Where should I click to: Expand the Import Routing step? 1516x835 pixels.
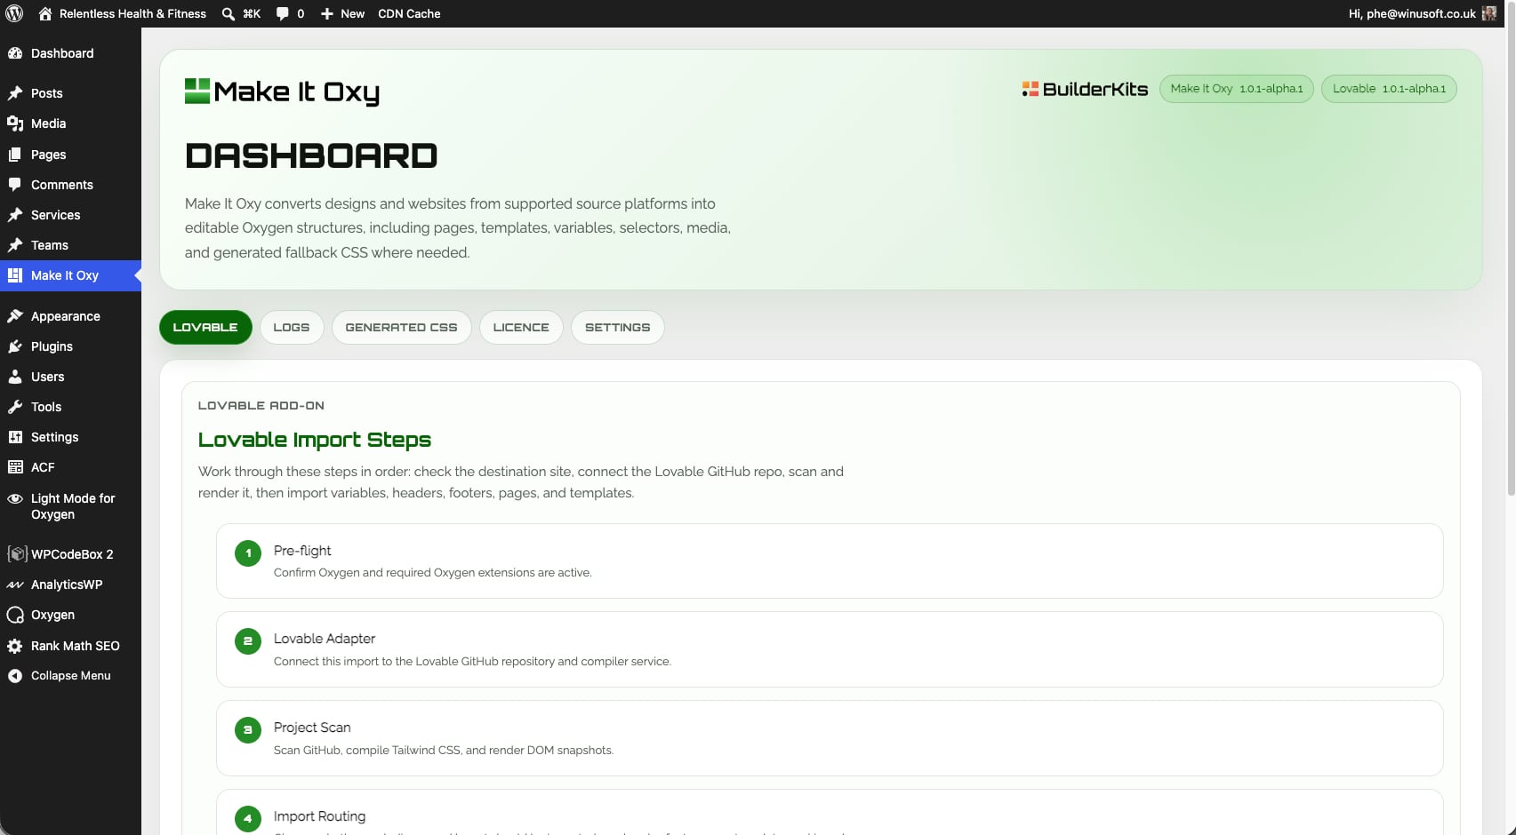(x=830, y=813)
